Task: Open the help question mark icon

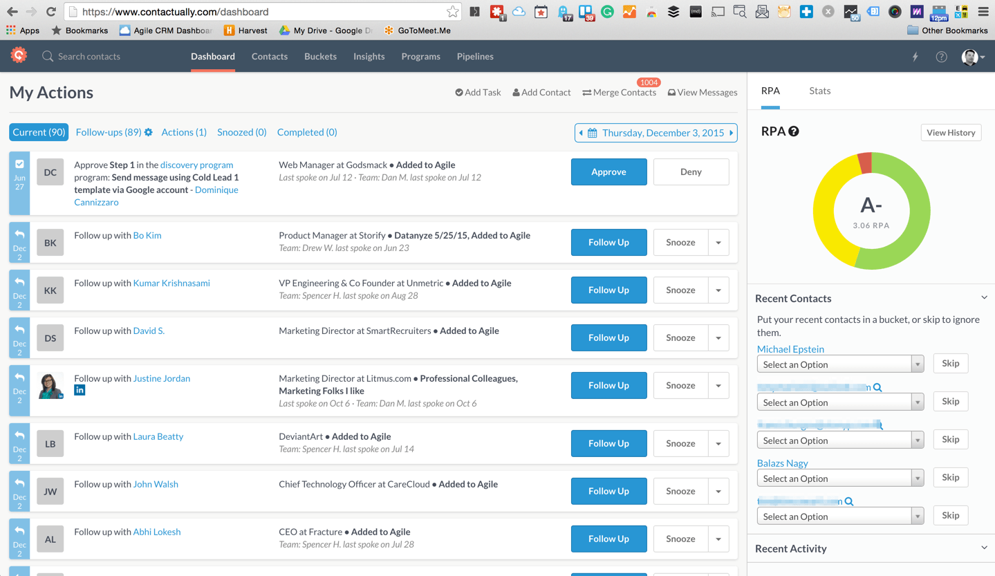Action: tap(942, 57)
